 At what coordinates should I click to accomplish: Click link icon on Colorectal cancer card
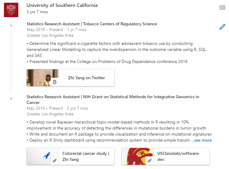pos(55,161)
